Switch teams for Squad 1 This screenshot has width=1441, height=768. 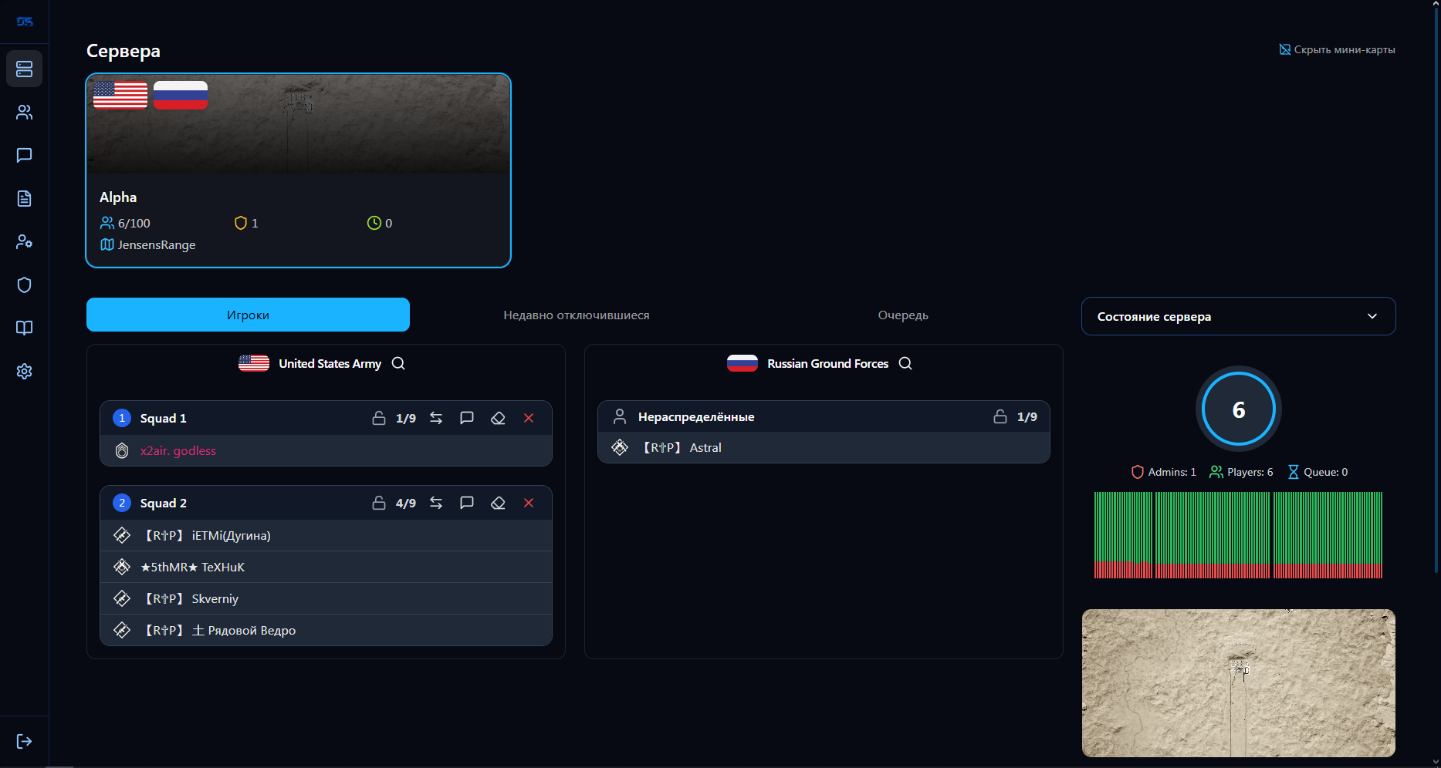pos(436,418)
